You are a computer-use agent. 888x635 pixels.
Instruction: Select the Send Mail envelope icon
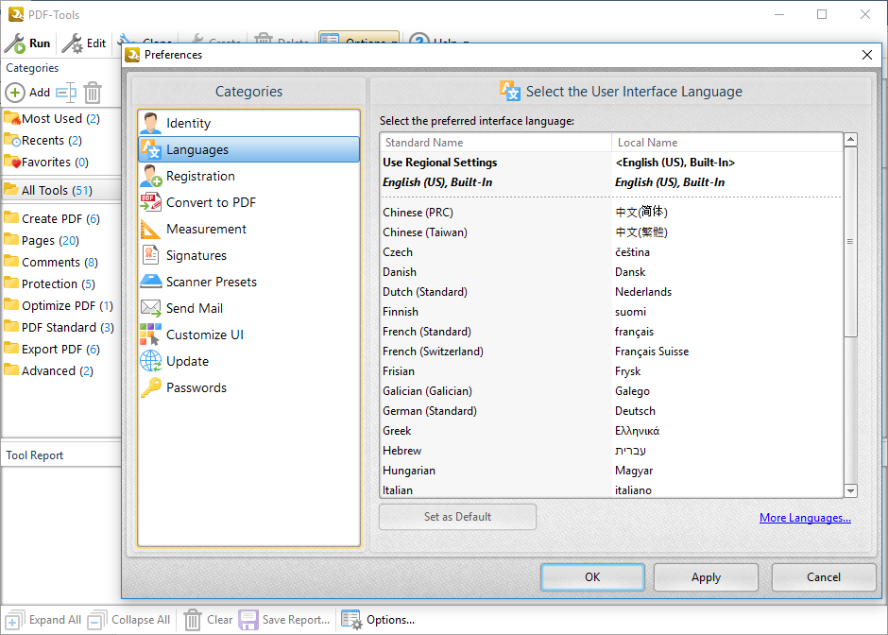pos(151,308)
